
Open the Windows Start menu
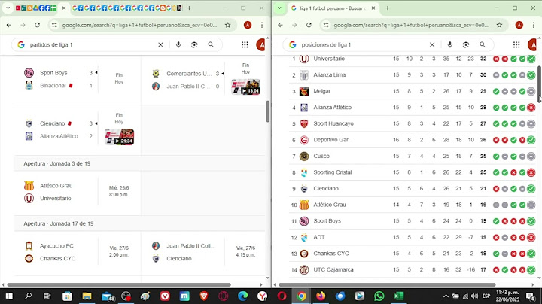coord(9,296)
